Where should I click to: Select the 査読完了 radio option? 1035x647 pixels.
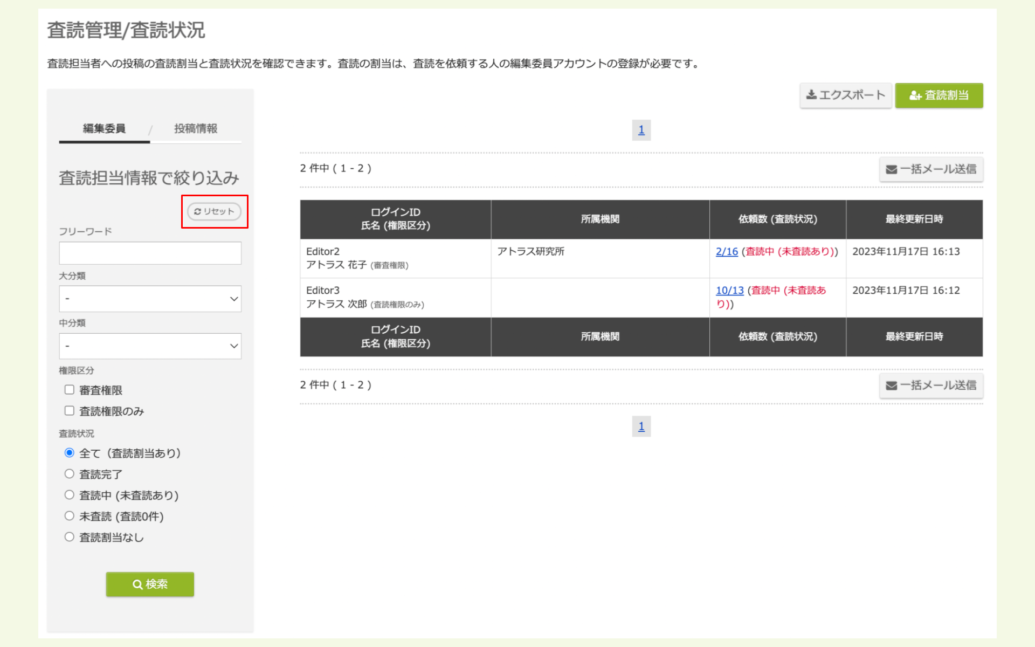pos(70,474)
